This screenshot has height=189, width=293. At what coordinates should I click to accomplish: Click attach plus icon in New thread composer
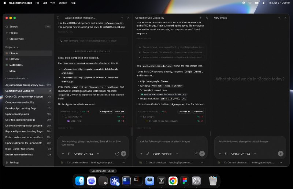220,154
